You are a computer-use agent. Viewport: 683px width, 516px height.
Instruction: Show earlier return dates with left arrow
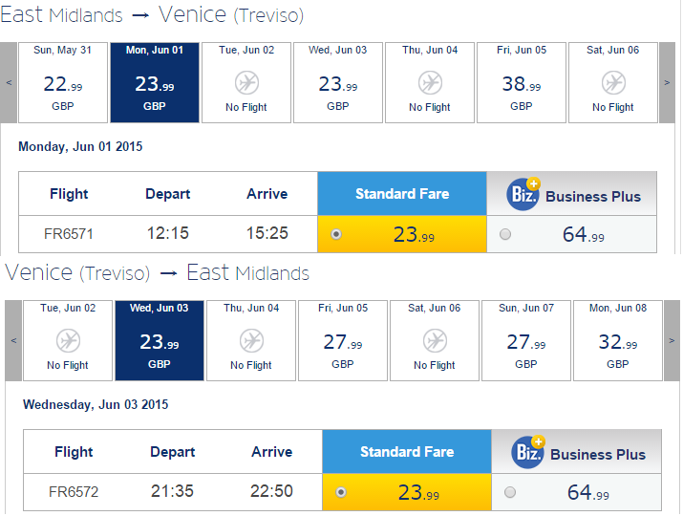[13, 341]
